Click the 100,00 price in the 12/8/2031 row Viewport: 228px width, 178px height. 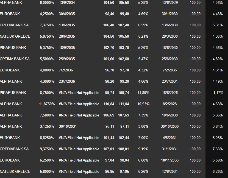click(195, 172)
